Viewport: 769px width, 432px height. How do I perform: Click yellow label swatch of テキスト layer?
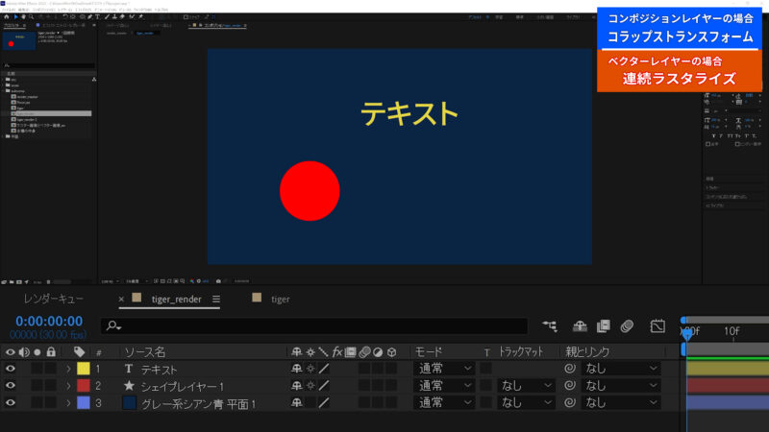[x=84, y=369]
